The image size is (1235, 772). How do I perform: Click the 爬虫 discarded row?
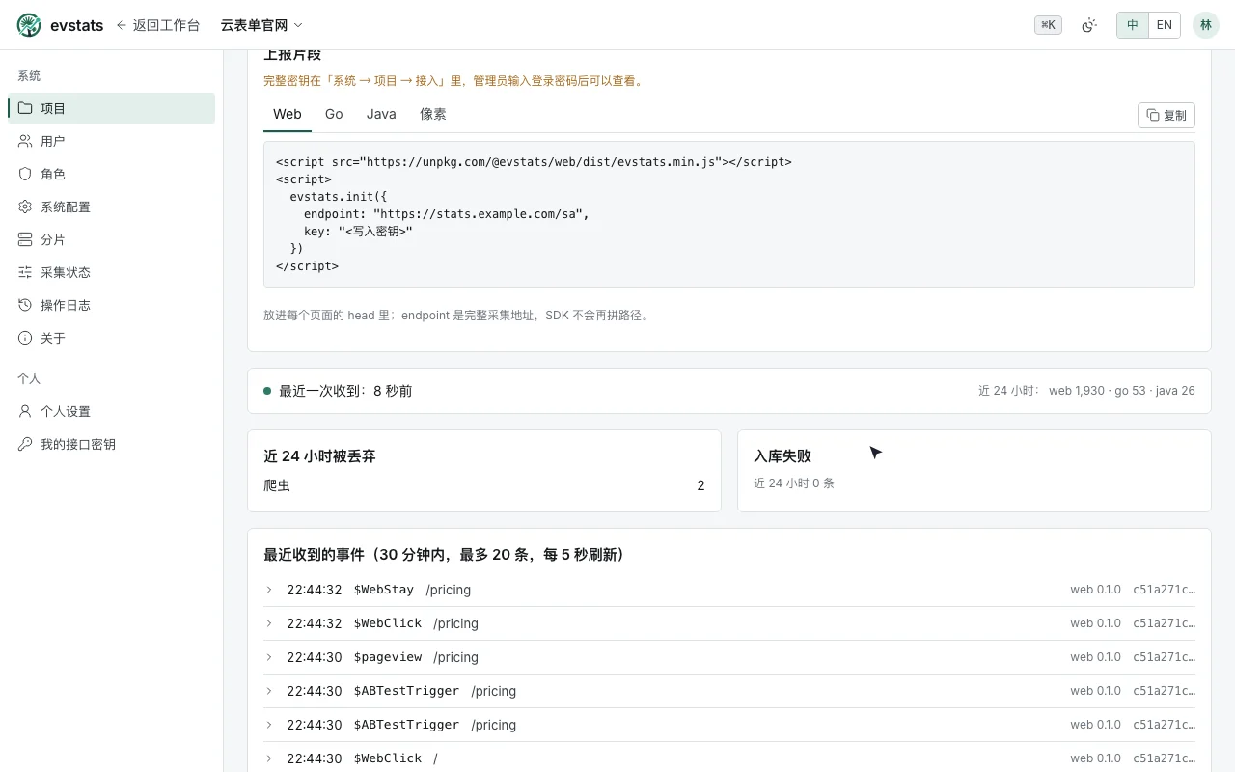tap(484, 485)
